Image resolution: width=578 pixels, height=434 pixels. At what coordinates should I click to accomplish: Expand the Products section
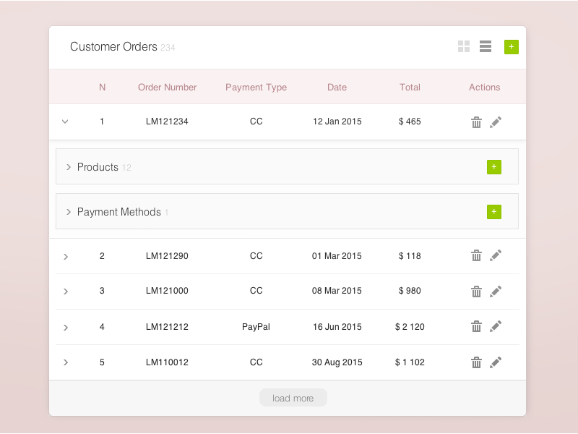pyautogui.click(x=68, y=166)
